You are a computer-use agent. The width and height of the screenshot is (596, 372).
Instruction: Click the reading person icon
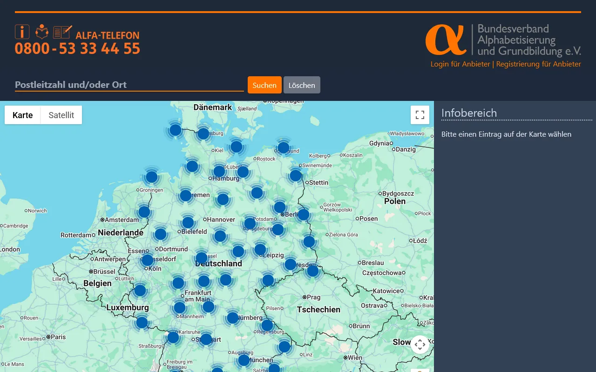[x=42, y=32]
